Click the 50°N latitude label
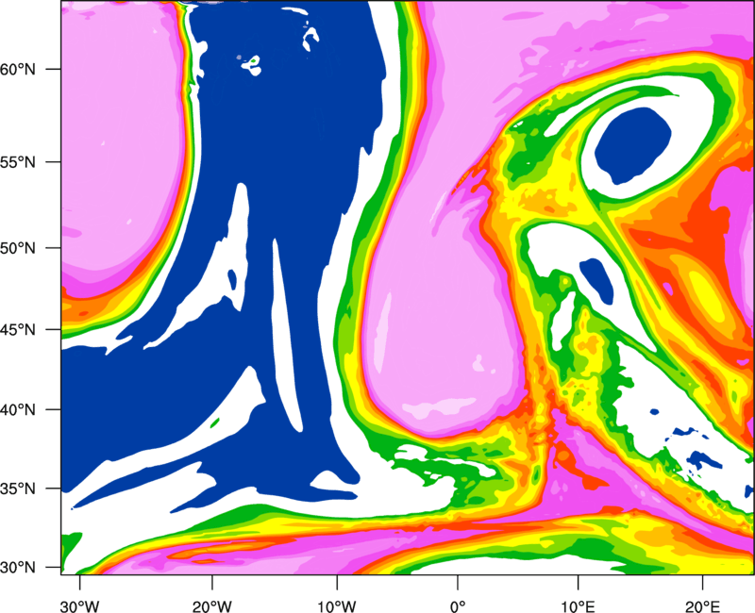 coord(18,248)
